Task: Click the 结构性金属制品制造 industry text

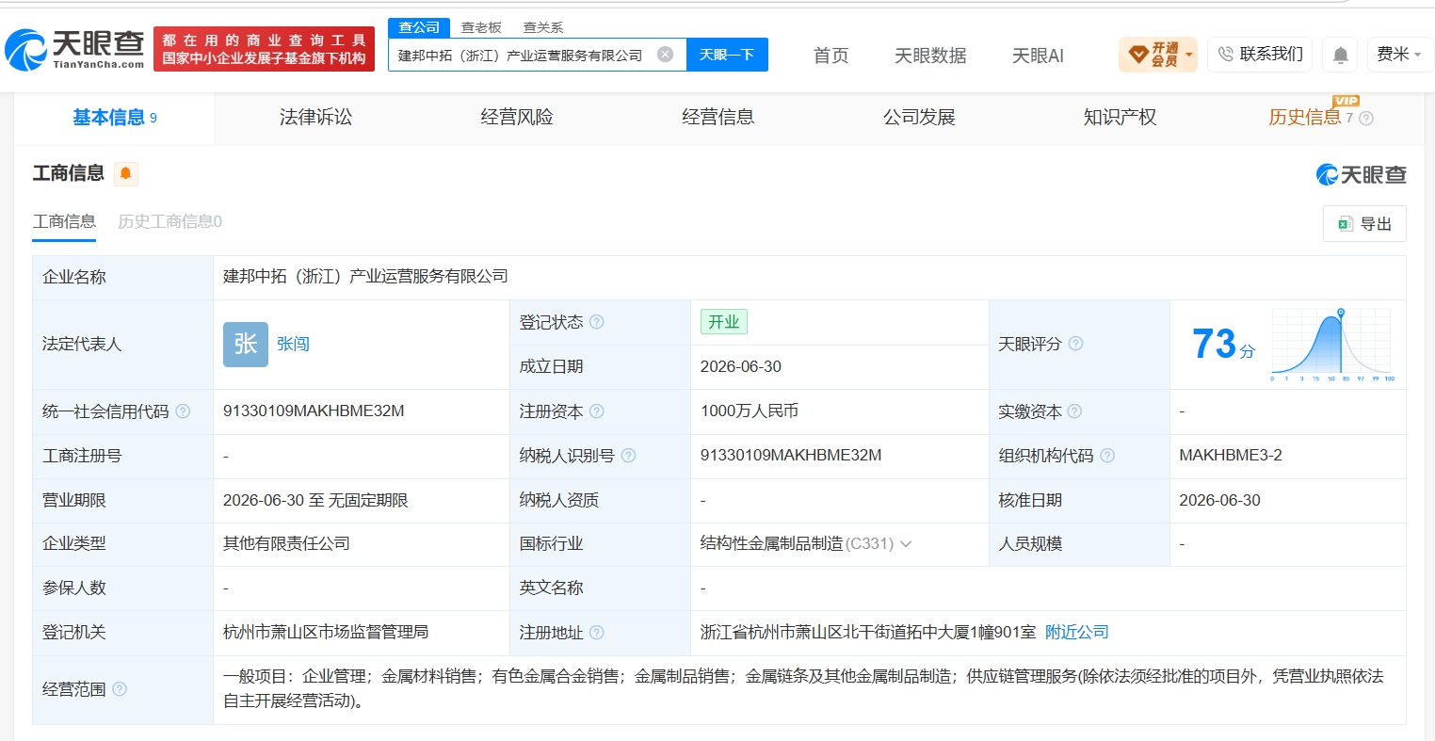Action: (771, 544)
